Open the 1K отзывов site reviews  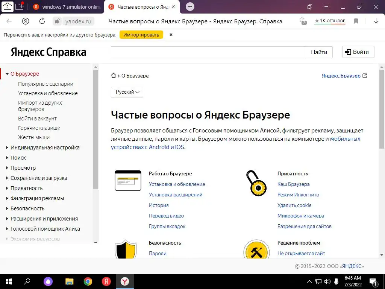point(330,21)
